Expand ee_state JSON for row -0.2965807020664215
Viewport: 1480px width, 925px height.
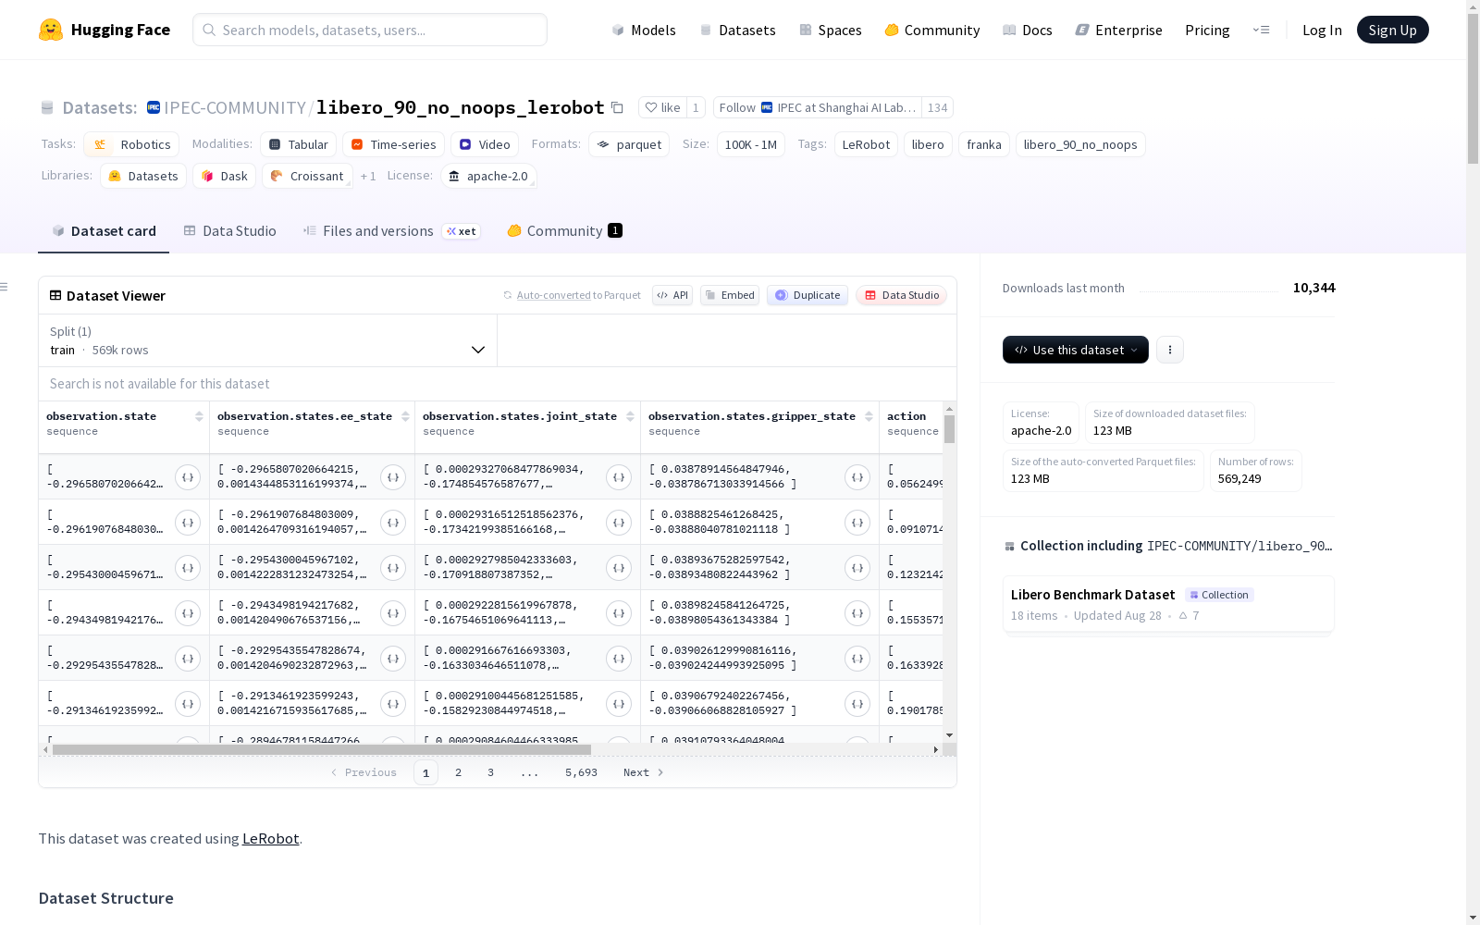pos(393,477)
